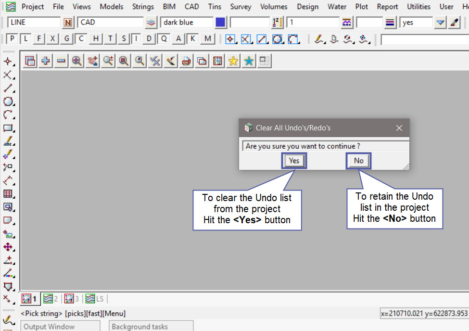The image size is (469, 331).
Task: Open the model layers picker beside CAD
Action: pyautogui.click(x=152, y=23)
